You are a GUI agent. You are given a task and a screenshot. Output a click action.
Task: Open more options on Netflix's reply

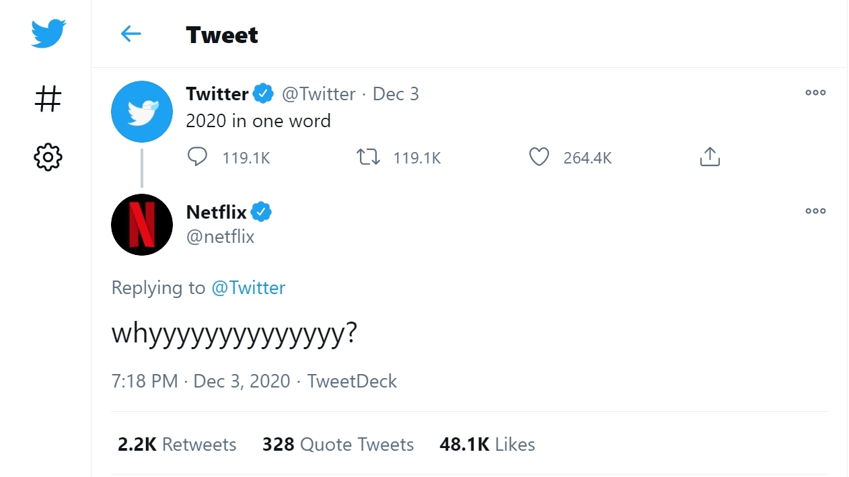[x=815, y=211]
